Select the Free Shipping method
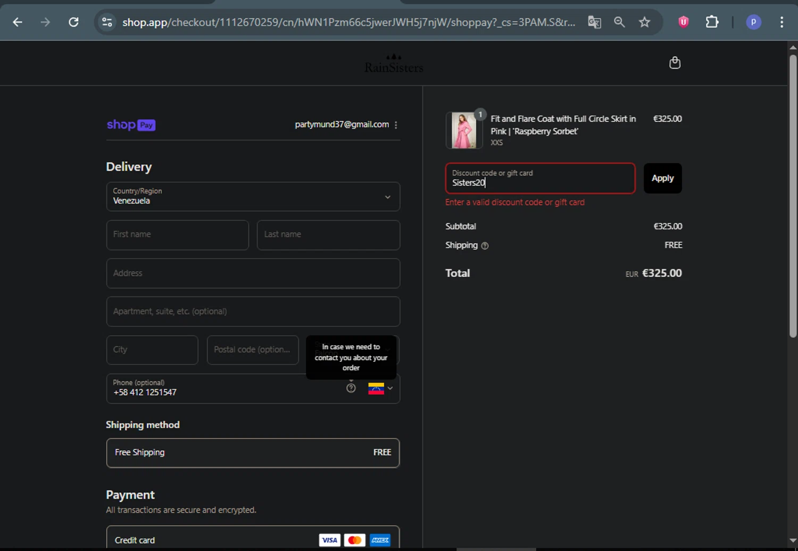The height and width of the screenshot is (551, 798). (x=253, y=453)
